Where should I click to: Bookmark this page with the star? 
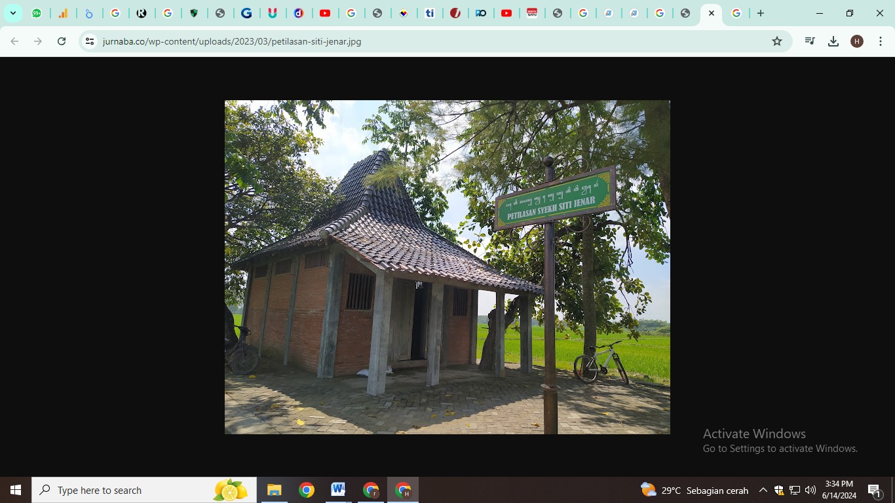coord(777,41)
